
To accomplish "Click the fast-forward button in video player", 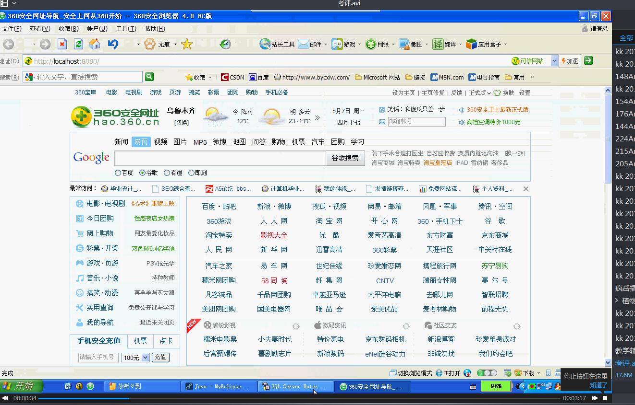I will (x=595, y=398).
